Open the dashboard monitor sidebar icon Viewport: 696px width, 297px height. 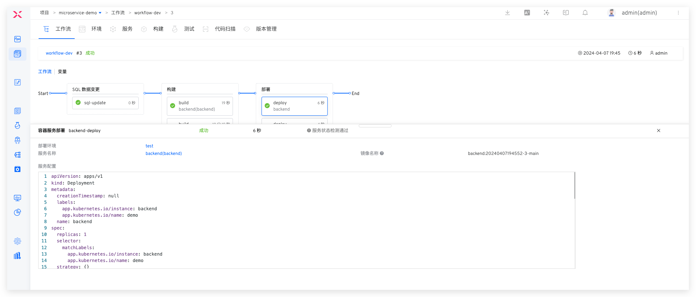tap(18, 198)
